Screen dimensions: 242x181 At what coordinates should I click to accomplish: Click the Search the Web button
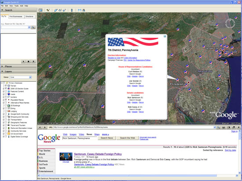[128, 138]
